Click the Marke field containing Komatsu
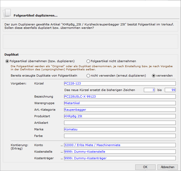The height and width of the screenshot is (171, 181). pyautogui.click(x=120, y=129)
